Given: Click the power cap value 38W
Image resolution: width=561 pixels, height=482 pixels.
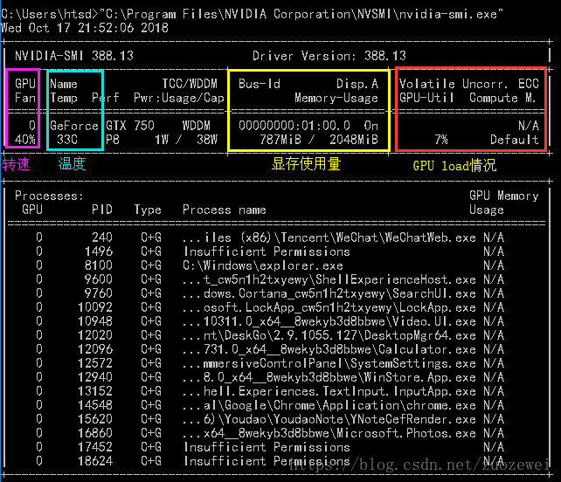Looking at the screenshot, I should click(207, 140).
